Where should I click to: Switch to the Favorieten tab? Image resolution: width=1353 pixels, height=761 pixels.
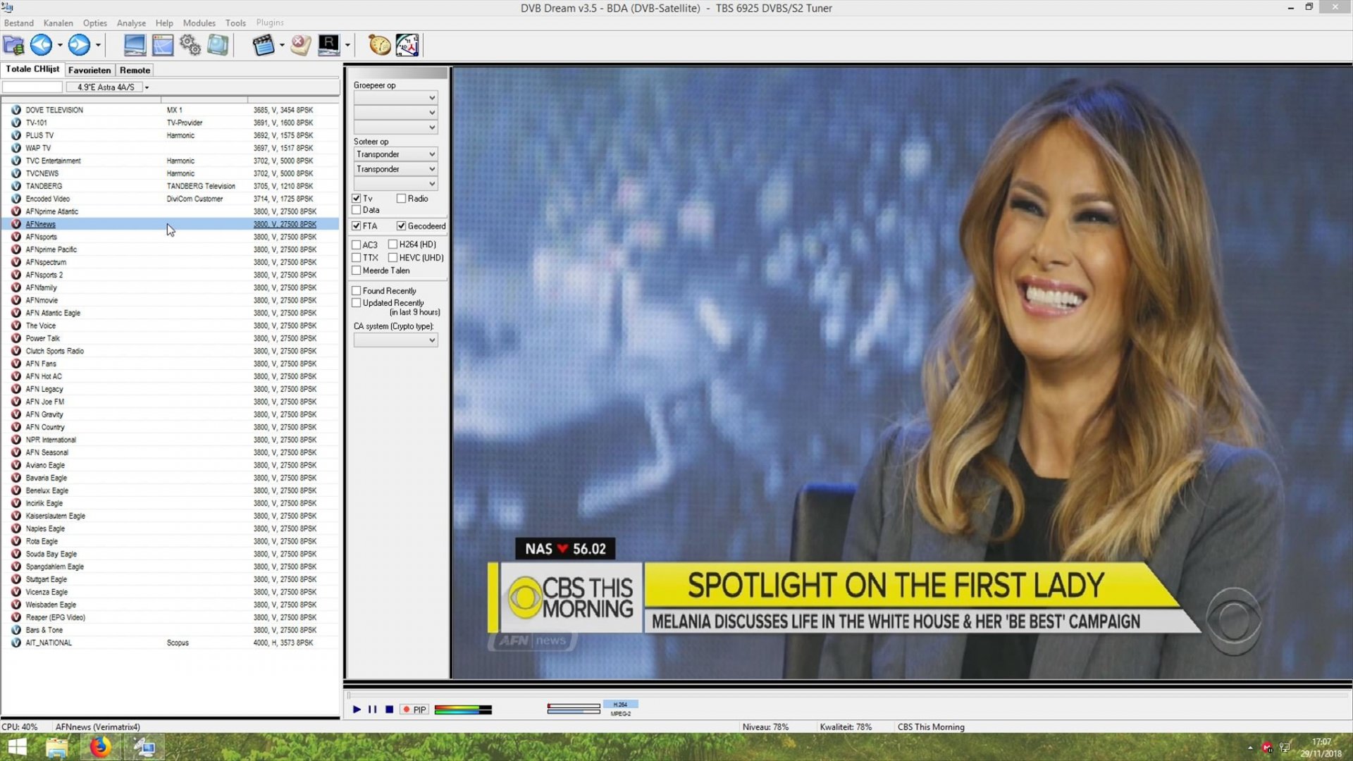coord(89,70)
